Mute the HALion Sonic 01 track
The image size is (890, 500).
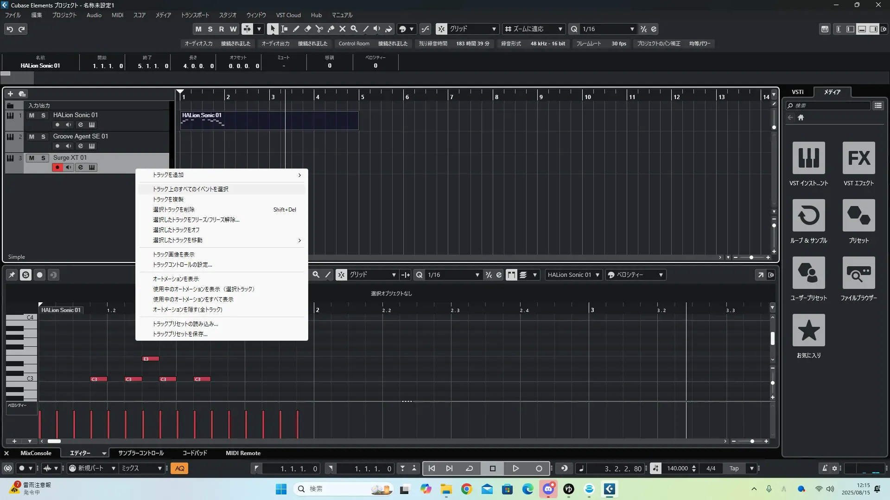click(32, 115)
